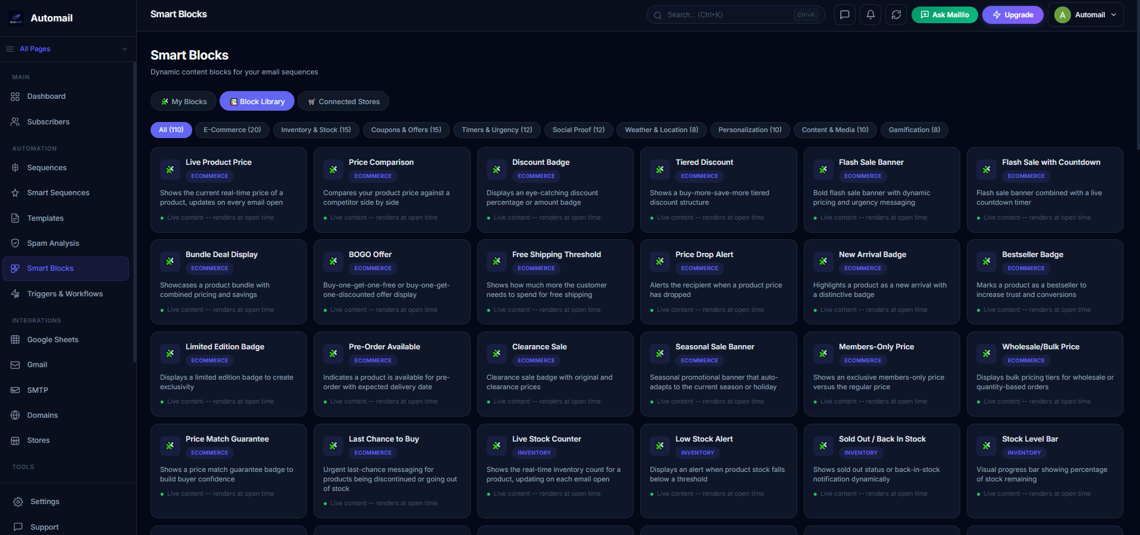1140x535 pixels.
Task: Filter by E-Commerce (20) category
Action: tap(232, 130)
